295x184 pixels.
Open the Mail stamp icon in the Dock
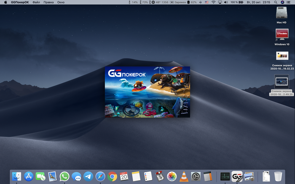coord(52,176)
